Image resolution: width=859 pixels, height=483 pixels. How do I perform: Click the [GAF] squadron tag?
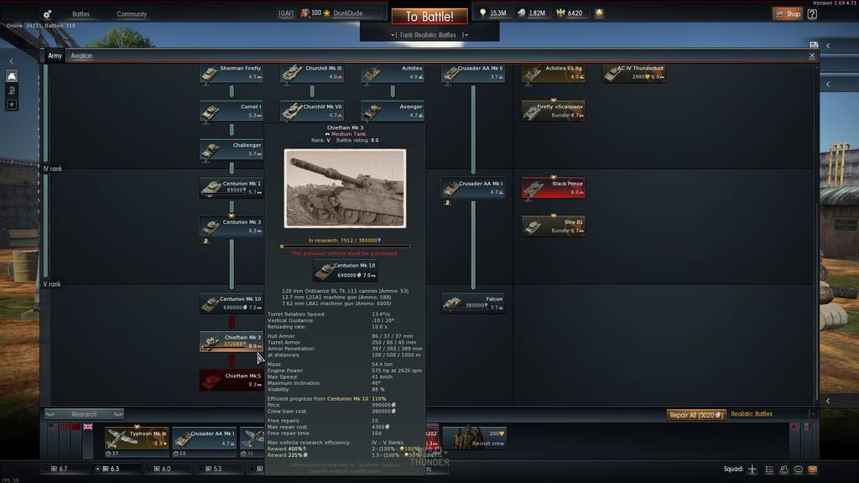(286, 13)
